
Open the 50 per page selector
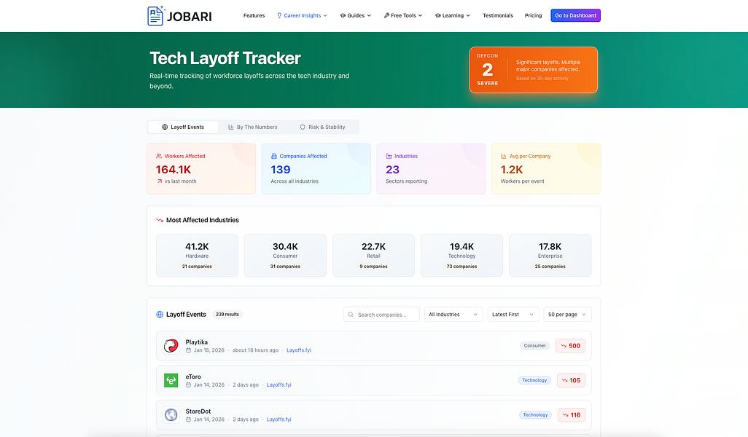point(567,314)
